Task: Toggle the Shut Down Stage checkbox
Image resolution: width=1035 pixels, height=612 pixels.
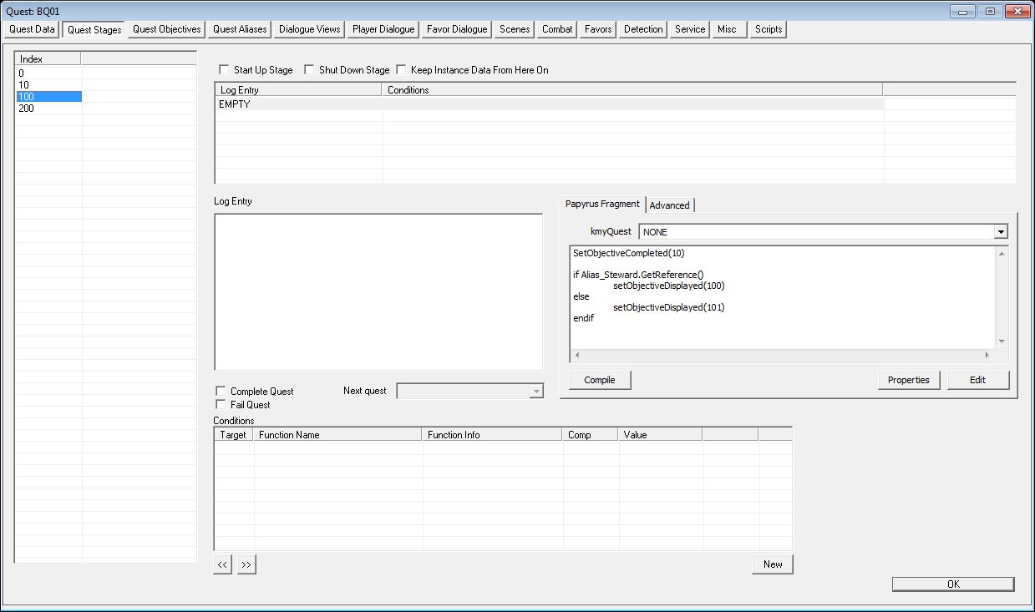Action: click(x=310, y=70)
